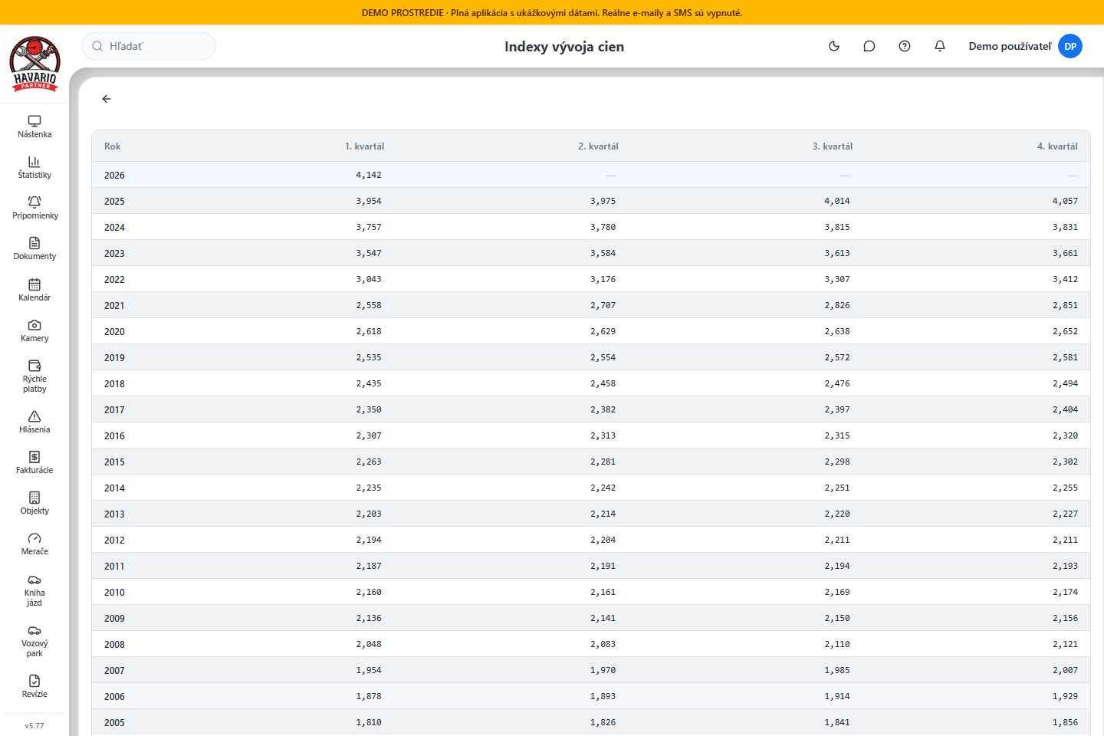Open the help question-mark icon
Screen dimensions: 1104x736
905,46
